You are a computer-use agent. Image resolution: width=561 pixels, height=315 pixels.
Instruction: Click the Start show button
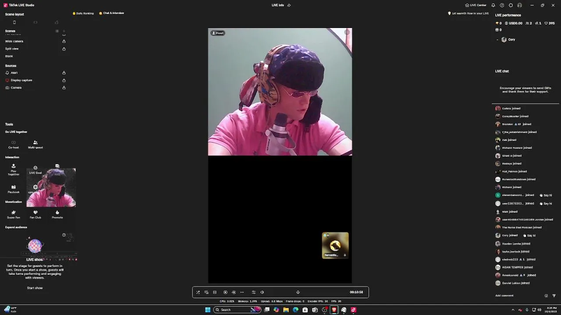pos(35,288)
